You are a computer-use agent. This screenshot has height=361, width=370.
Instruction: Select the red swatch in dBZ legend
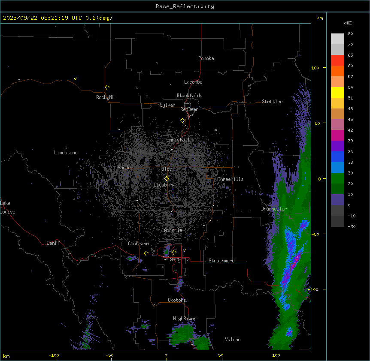click(x=337, y=60)
